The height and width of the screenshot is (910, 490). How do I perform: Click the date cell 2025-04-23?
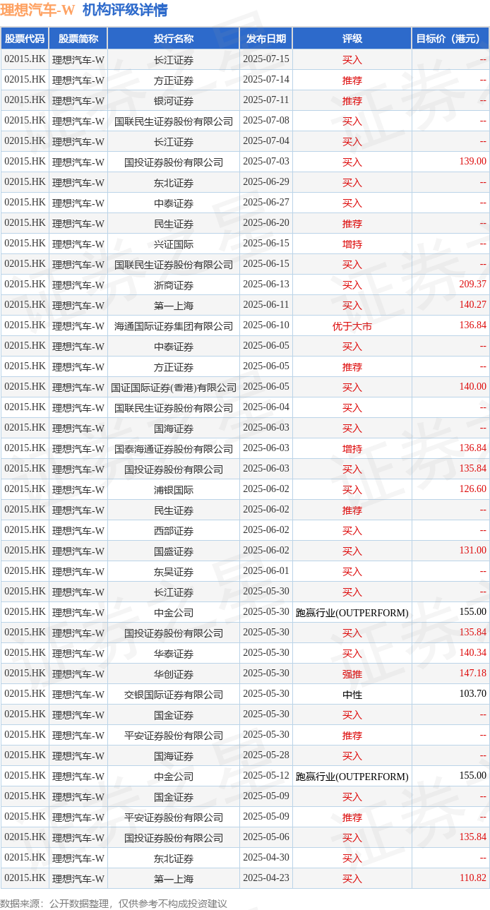point(266,878)
